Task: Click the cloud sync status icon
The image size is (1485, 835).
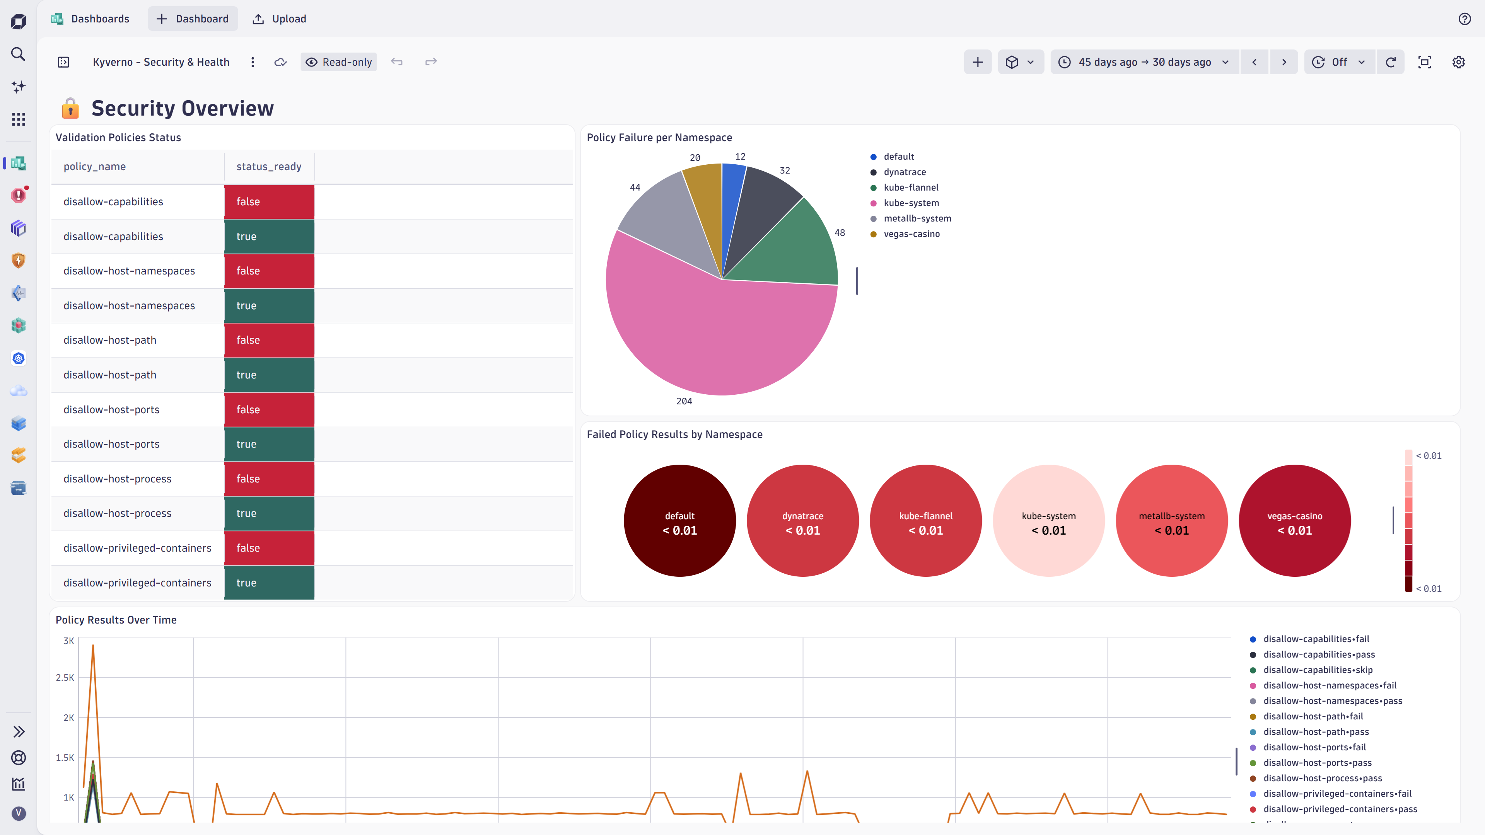Action: 281,62
